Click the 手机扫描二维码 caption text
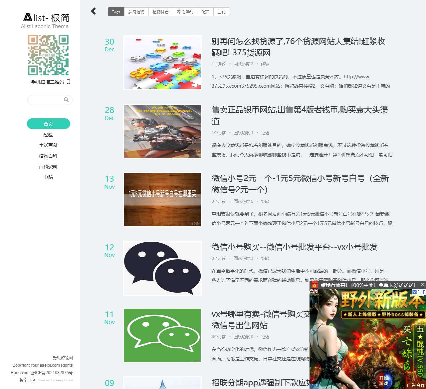This screenshot has height=389, width=426. [x=48, y=82]
